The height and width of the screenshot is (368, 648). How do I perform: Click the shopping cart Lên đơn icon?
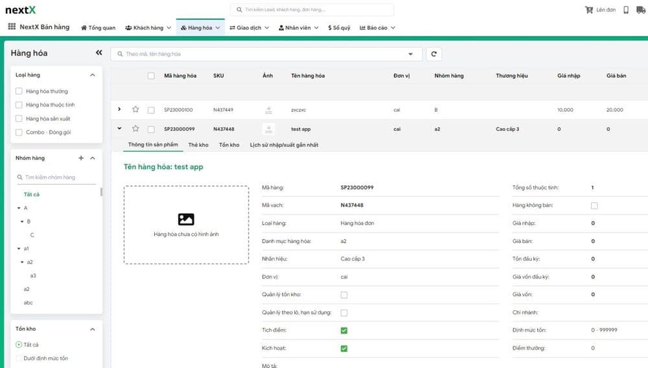(x=588, y=10)
